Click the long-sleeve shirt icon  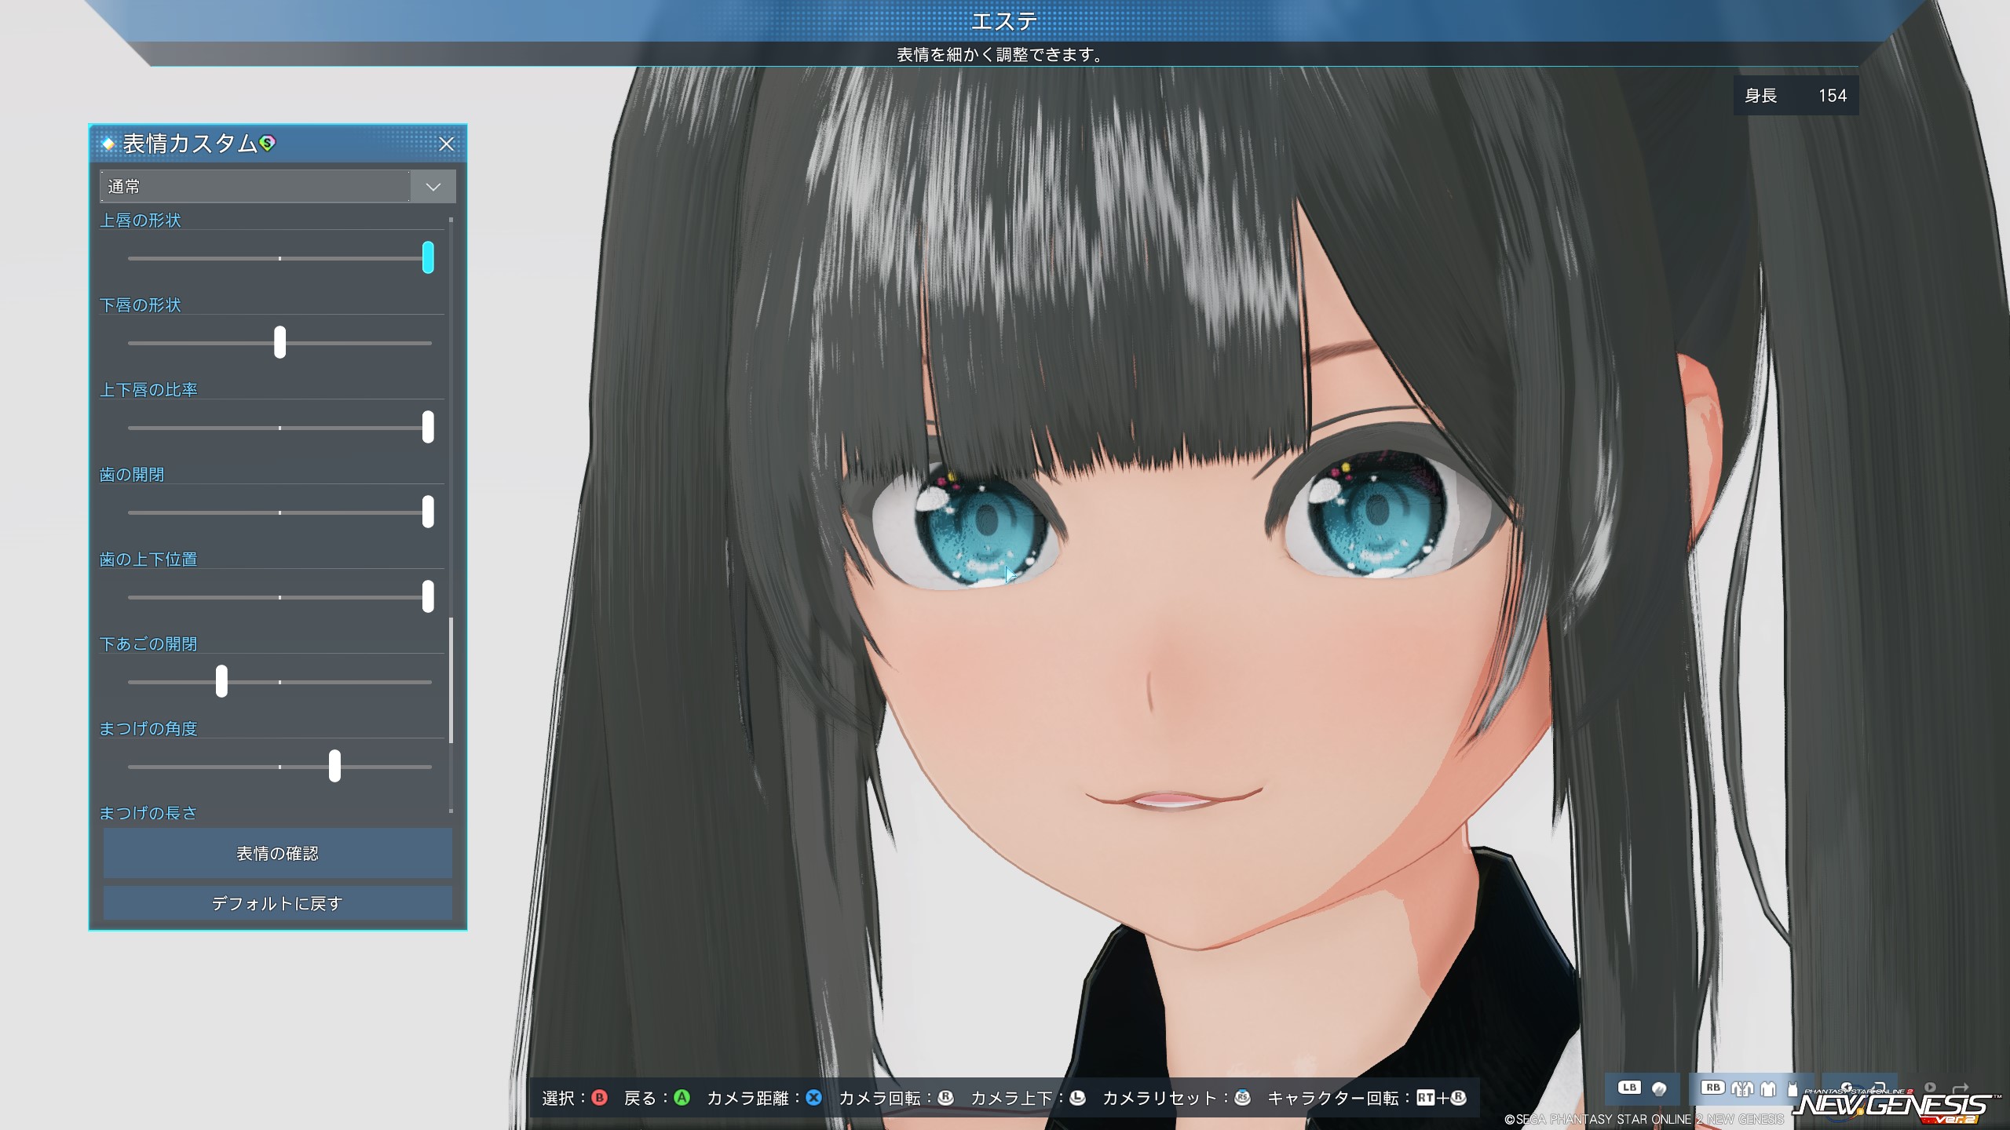coord(1768,1089)
